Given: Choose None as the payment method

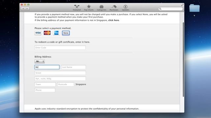Looking at the screenshot, I should click(x=66, y=33).
